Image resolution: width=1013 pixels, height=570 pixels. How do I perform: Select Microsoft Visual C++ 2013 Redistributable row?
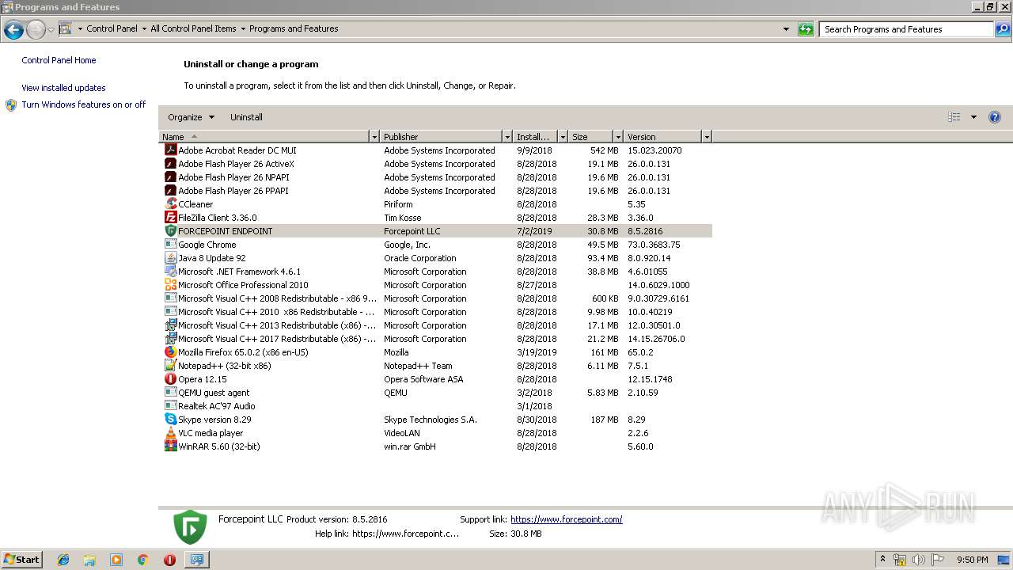[x=435, y=325]
